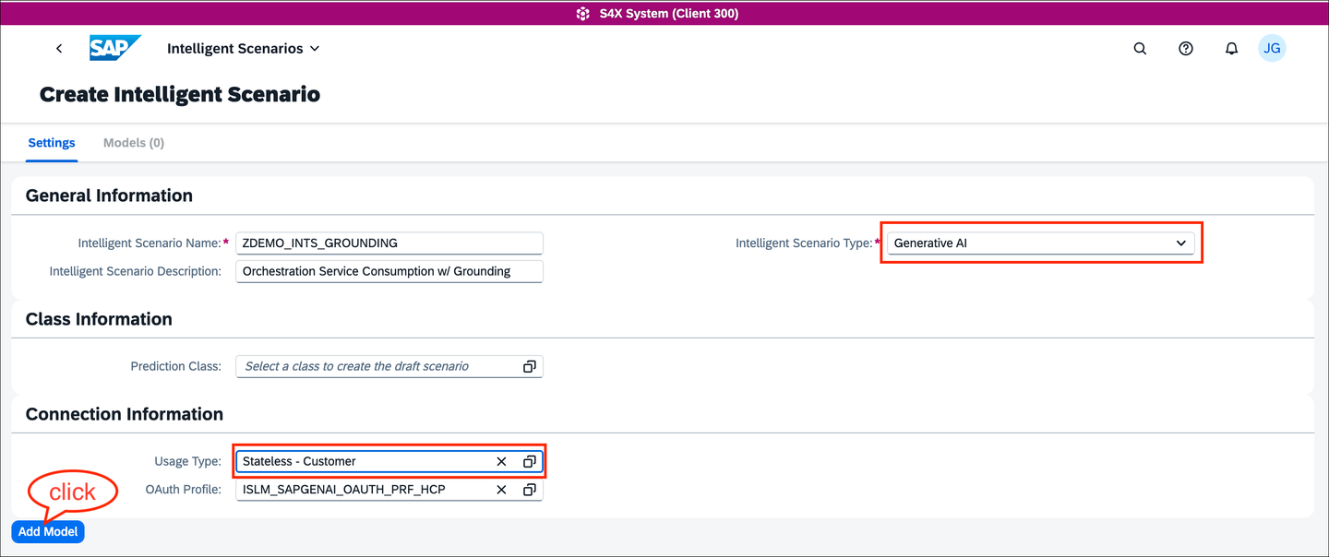Focus the Intelligent Scenario Description field
The image size is (1329, 557).
[x=389, y=271]
